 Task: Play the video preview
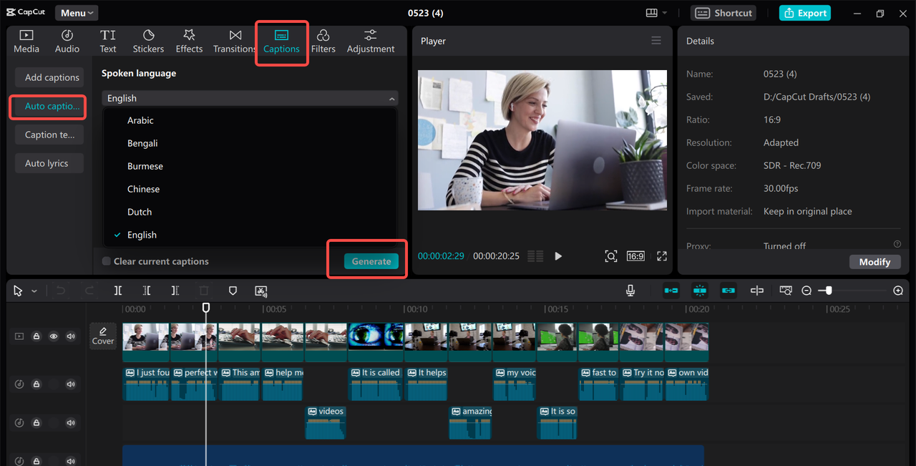point(558,256)
